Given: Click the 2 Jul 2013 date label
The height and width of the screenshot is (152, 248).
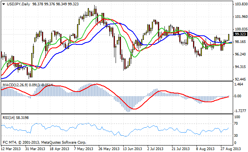Looking at the screenshot, I should click(155, 149).
